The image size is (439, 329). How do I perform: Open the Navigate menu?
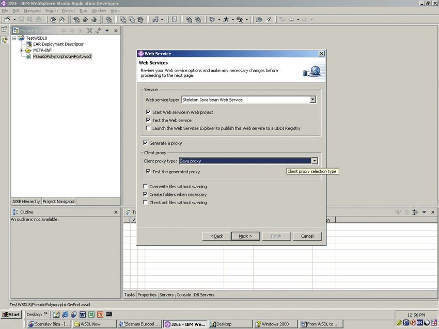(32, 11)
